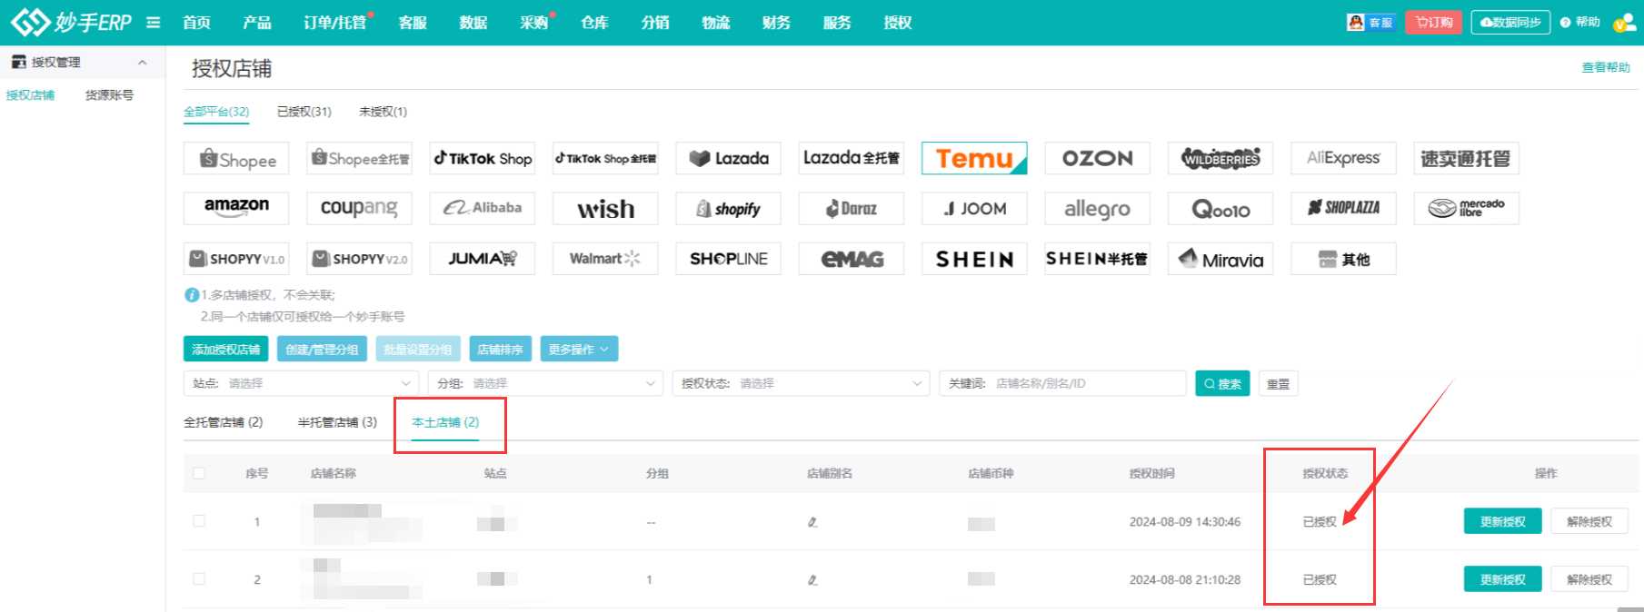Tick the select-all checkbox in table header
Screen dimensions: 1644x612
(x=199, y=473)
